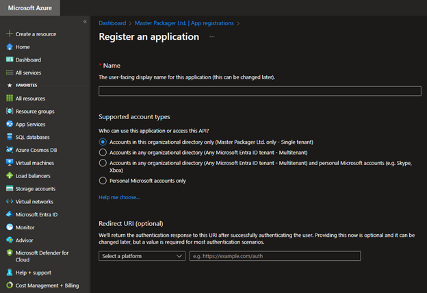
Task: Open Storage accounts from the sidebar
Action: point(36,189)
